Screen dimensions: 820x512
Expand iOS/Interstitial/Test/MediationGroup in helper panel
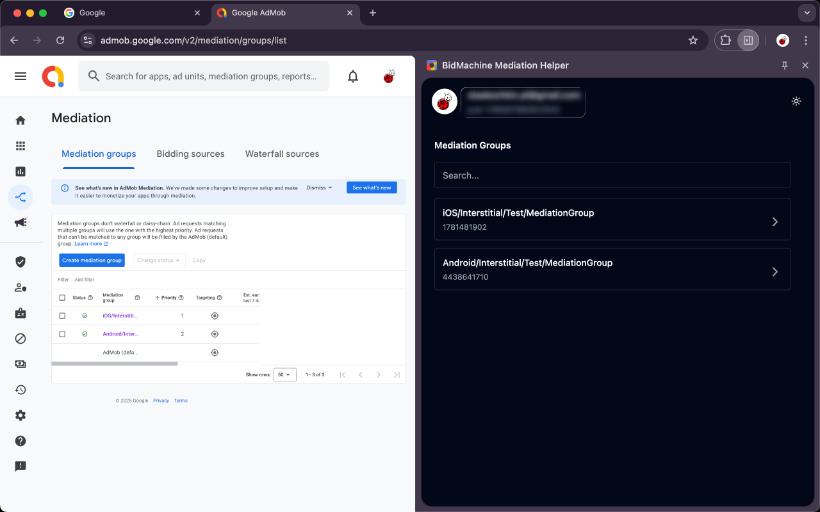click(x=612, y=220)
